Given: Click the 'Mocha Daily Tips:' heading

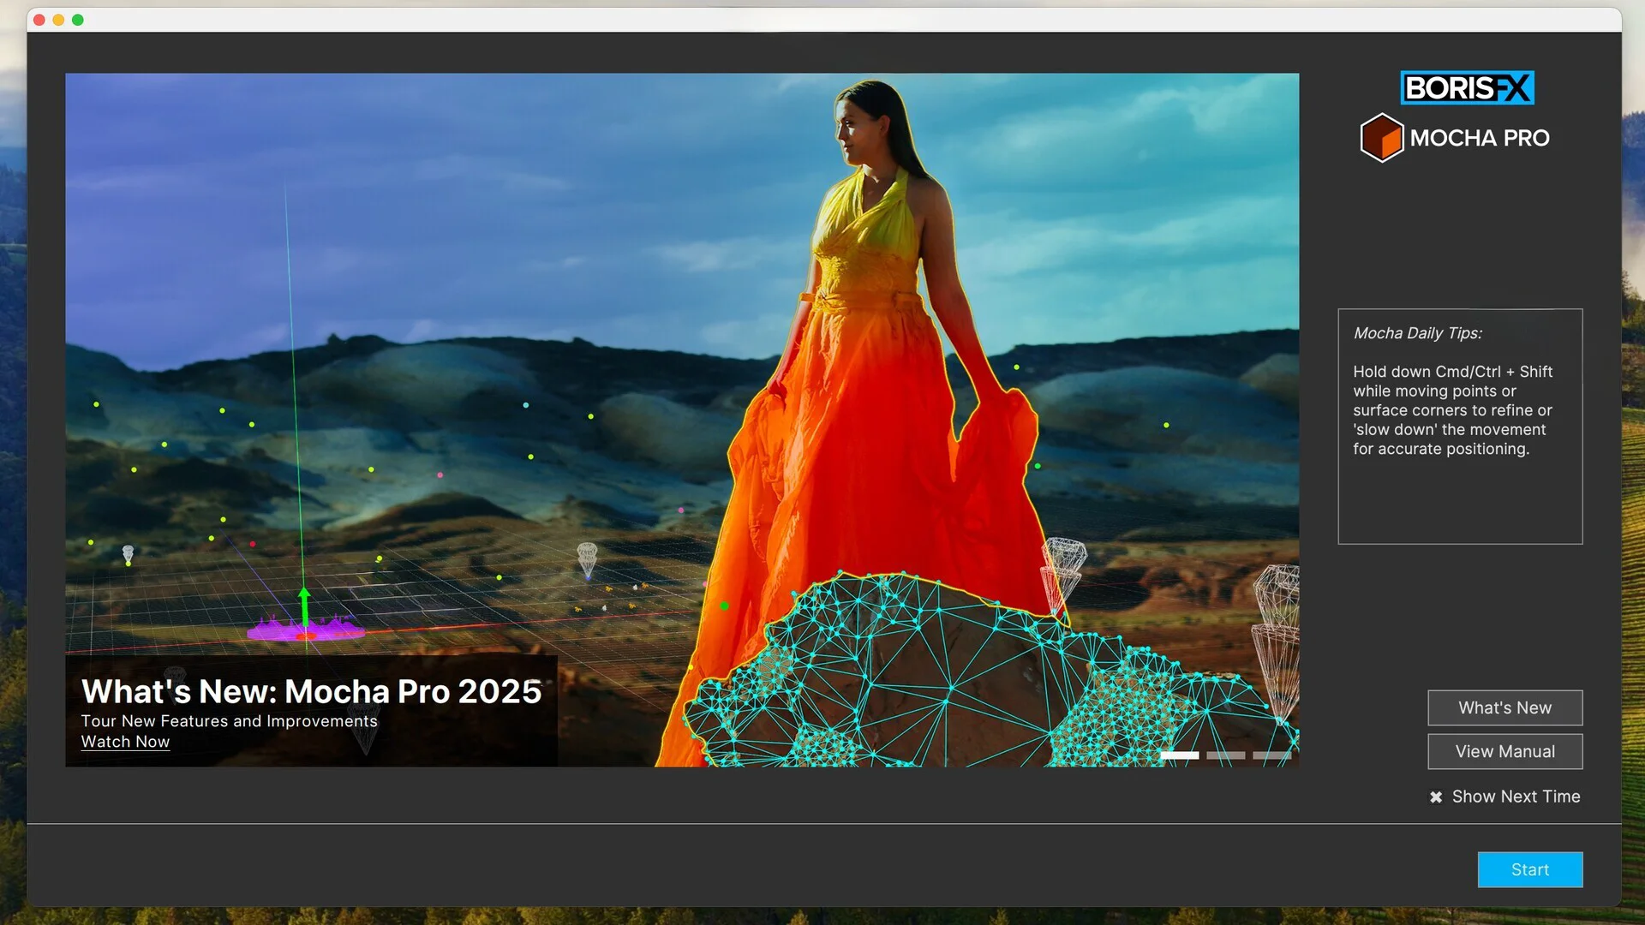Looking at the screenshot, I should click(x=1417, y=333).
